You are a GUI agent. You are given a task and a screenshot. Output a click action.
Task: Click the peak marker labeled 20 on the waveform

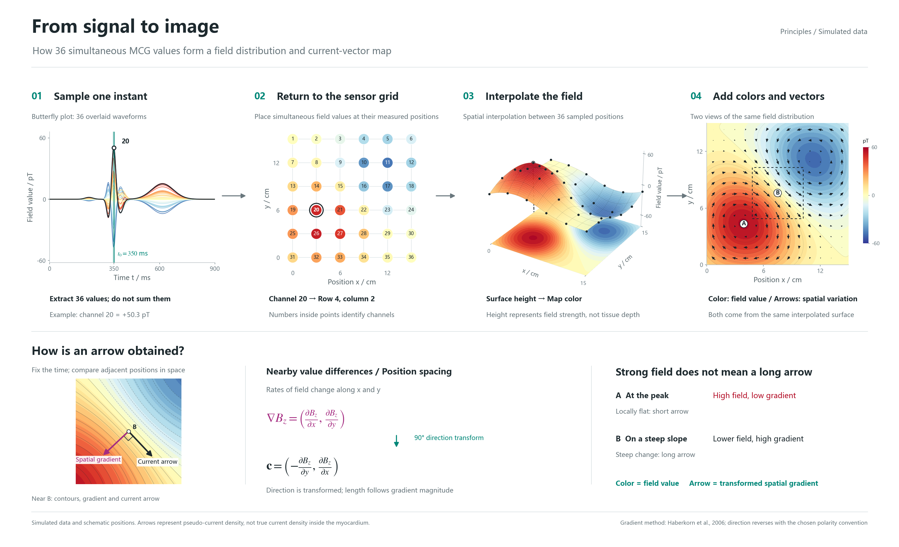(x=114, y=147)
